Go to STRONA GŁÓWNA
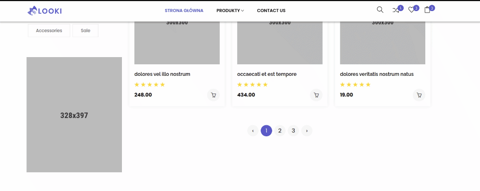Image resolution: width=480 pixels, height=191 pixels. (184, 11)
